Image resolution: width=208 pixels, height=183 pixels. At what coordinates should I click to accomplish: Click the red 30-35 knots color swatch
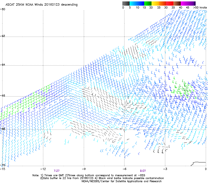[170, 3]
